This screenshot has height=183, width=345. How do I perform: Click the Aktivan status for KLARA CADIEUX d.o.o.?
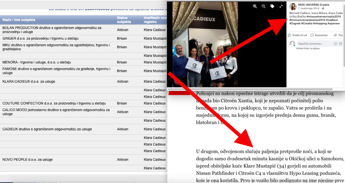123,82
